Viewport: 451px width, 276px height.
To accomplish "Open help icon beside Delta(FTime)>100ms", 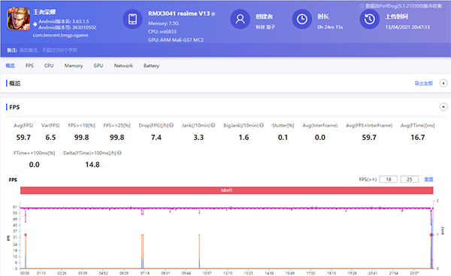I will tap(120, 153).
